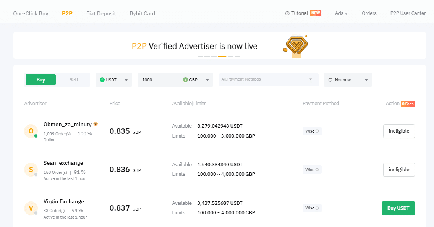Click the 0.837 GBP price
The width and height of the screenshot is (434, 227).
click(x=125, y=208)
